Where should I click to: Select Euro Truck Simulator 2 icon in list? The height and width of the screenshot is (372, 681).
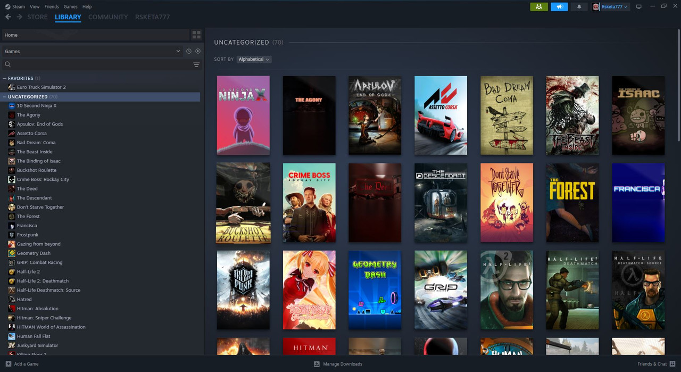pos(12,87)
